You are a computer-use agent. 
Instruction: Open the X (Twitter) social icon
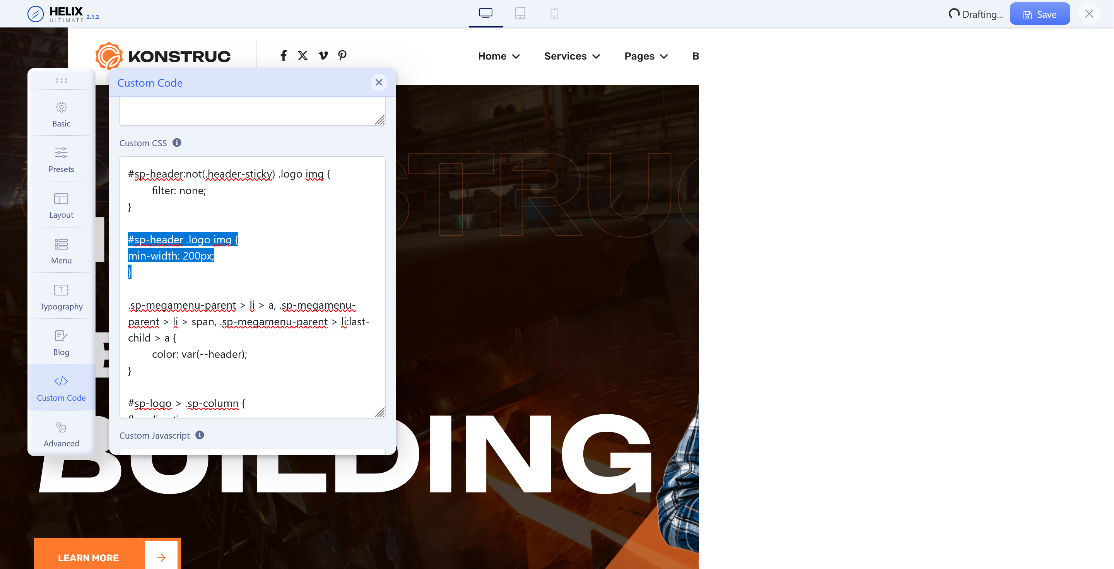pyautogui.click(x=303, y=55)
